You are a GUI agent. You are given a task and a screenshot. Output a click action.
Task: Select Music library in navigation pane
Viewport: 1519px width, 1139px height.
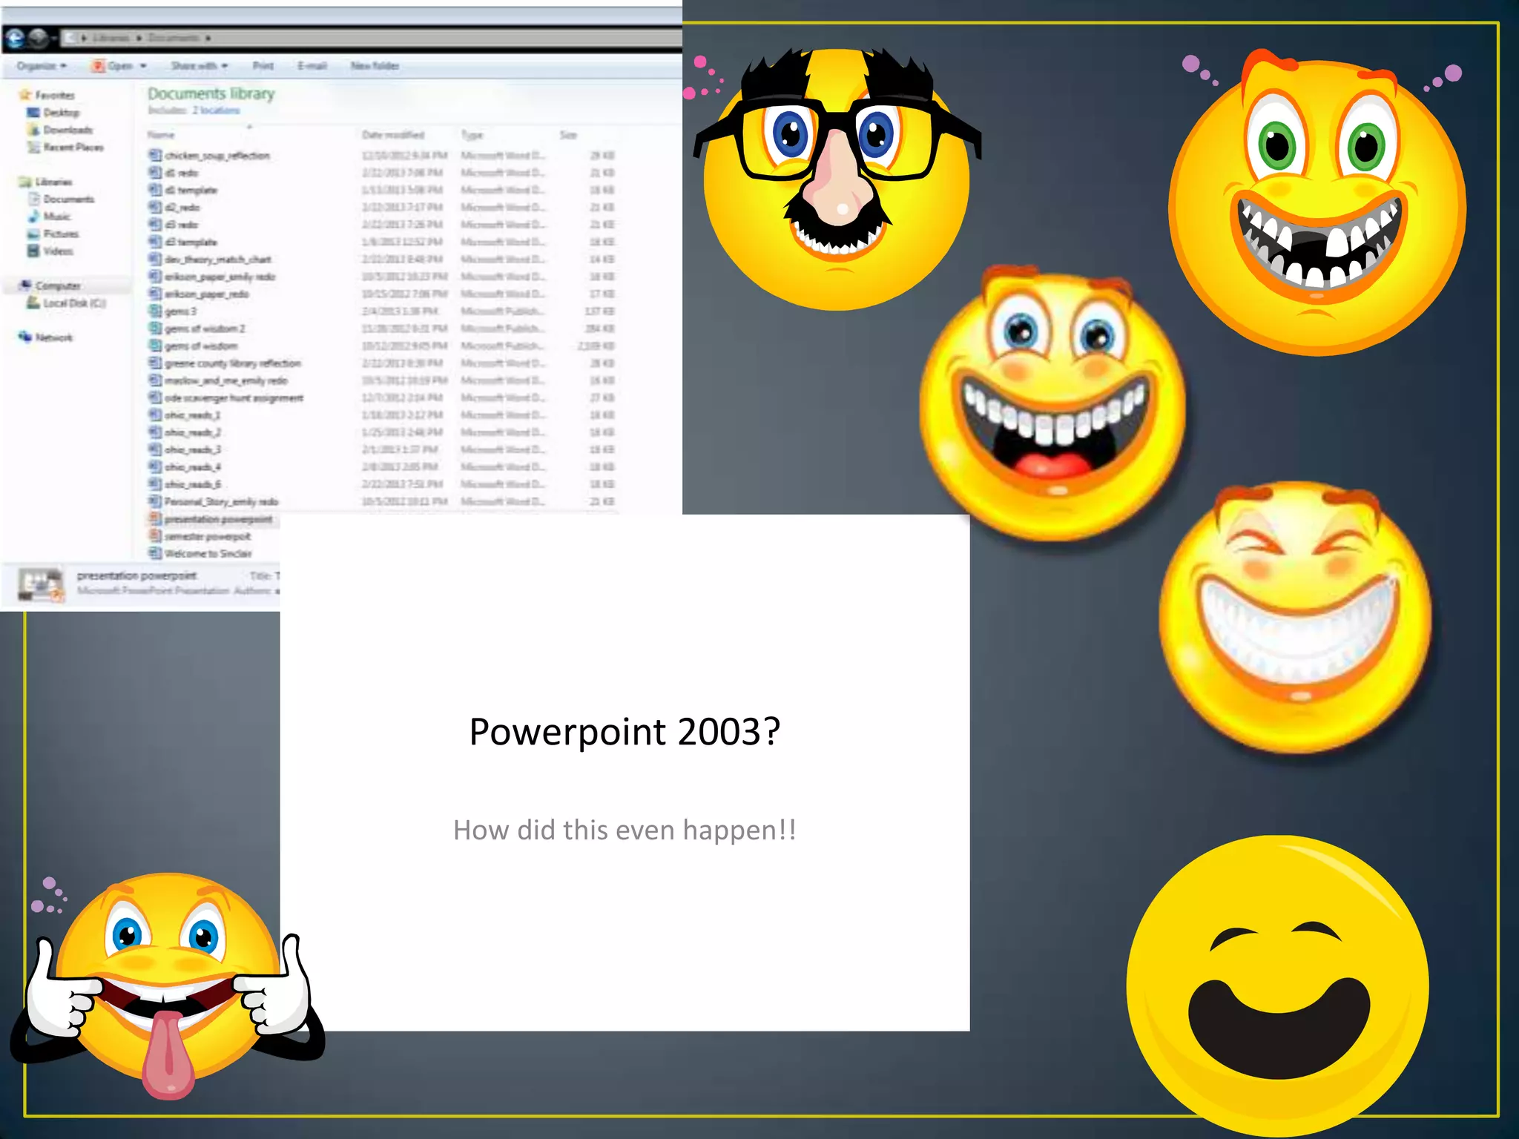pyautogui.click(x=56, y=217)
